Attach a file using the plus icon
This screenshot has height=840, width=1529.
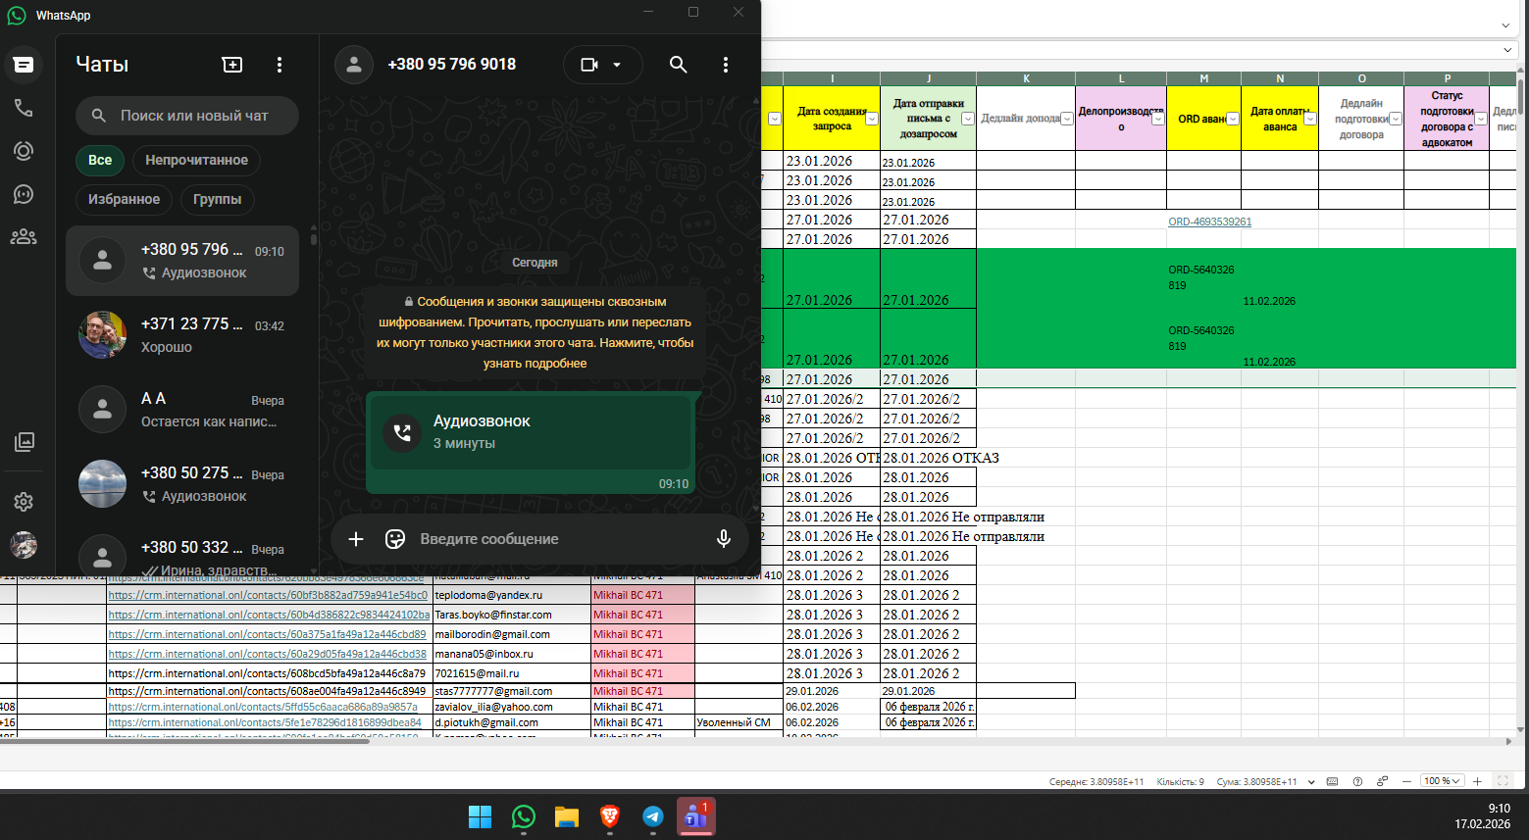[356, 539]
